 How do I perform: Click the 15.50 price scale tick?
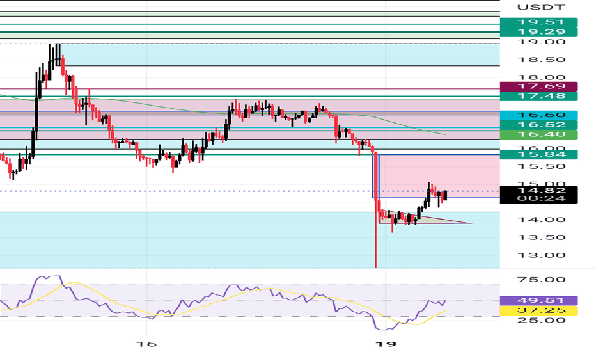point(541,166)
